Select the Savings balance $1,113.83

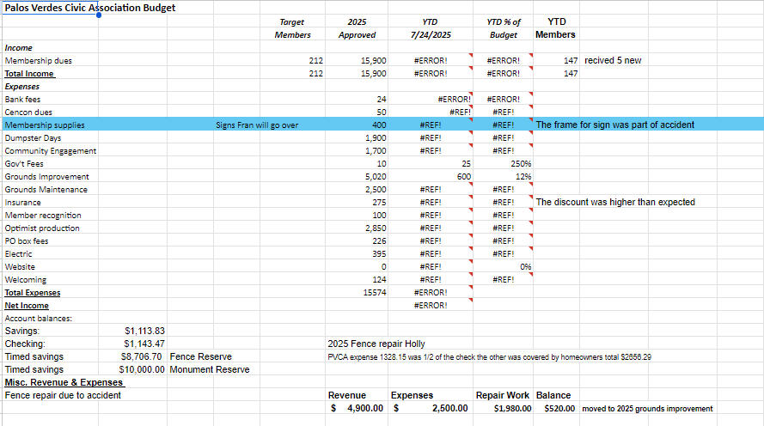point(144,331)
